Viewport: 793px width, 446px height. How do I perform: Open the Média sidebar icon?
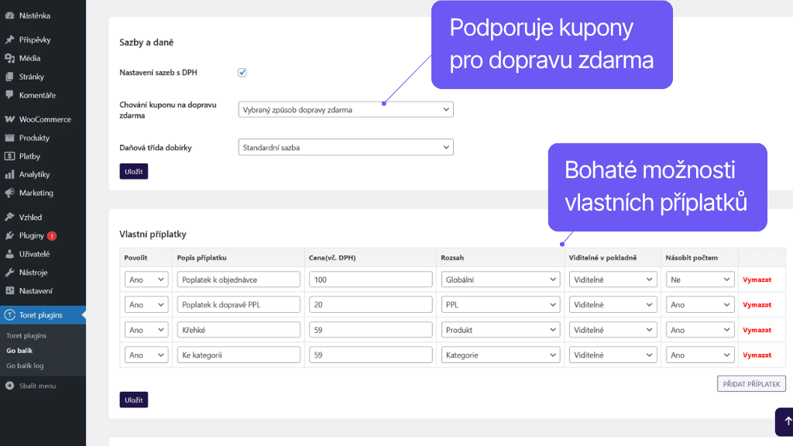(10, 57)
